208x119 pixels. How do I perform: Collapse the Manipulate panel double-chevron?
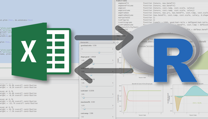[114, 42]
